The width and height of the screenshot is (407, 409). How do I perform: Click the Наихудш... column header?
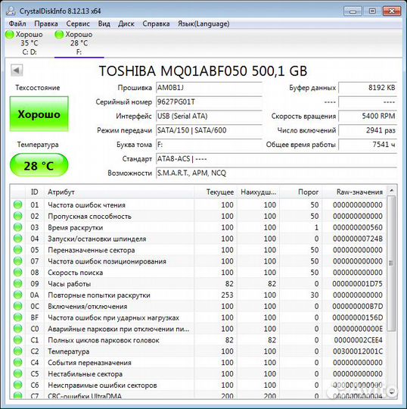[x=258, y=192]
